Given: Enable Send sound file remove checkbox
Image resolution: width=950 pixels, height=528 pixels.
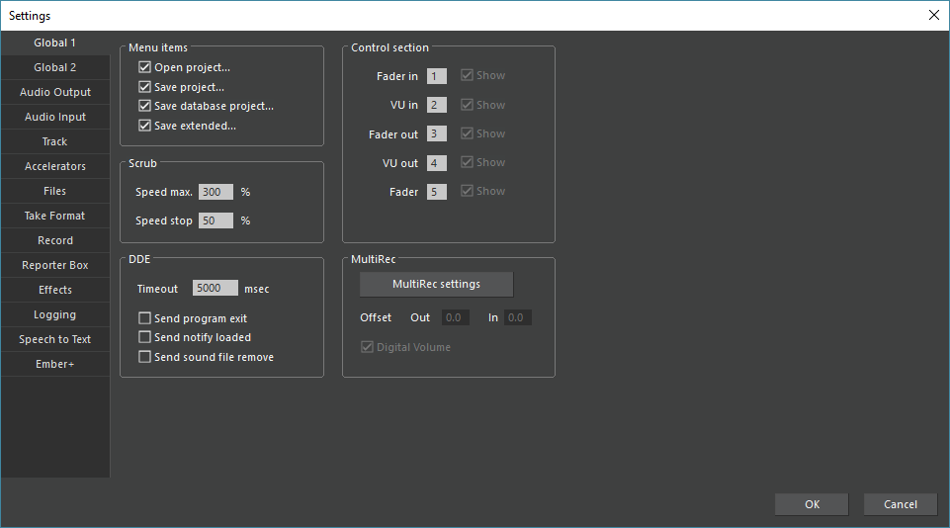Looking at the screenshot, I should click(x=145, y=357).
